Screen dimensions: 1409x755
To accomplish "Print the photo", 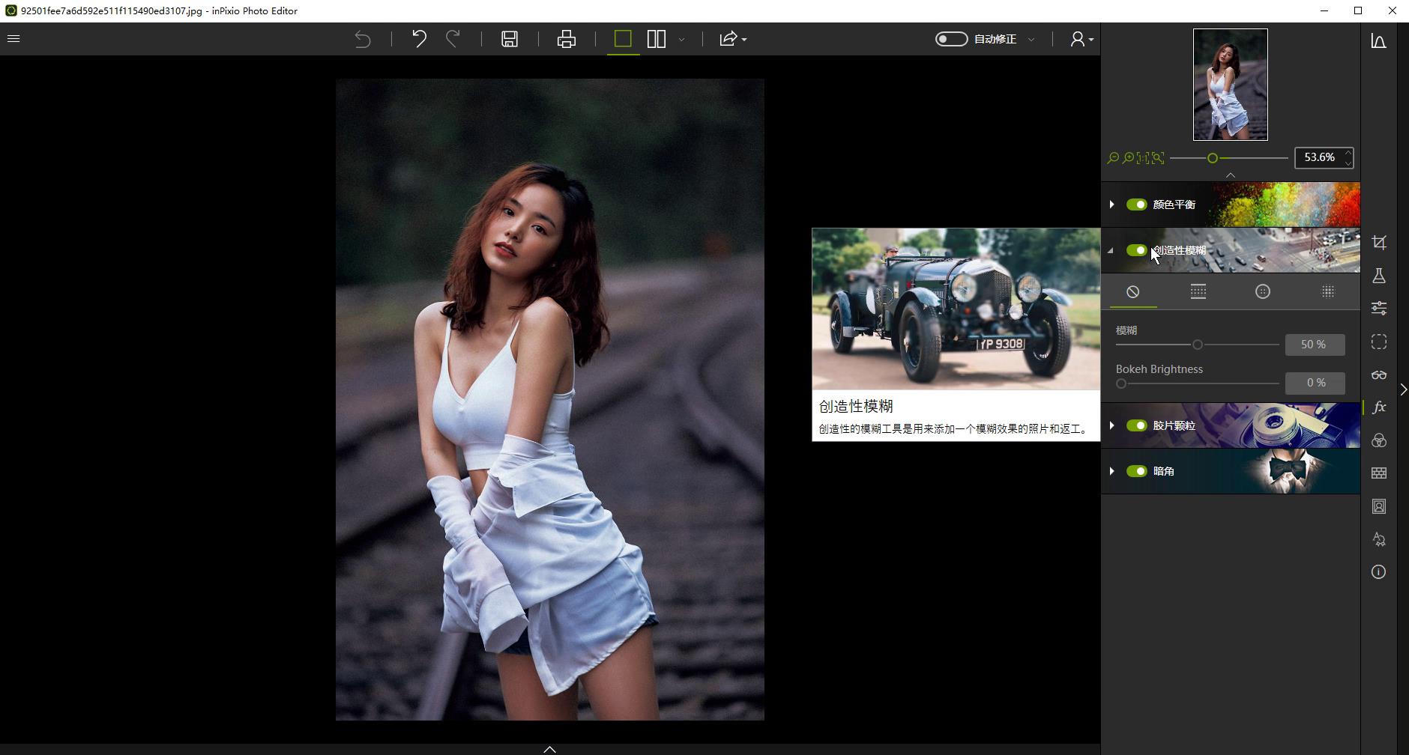I will [x=567, y=39].
